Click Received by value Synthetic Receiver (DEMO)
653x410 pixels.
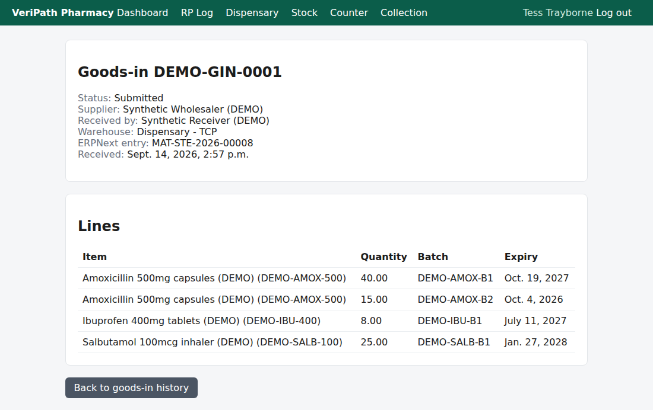click(x=205, y=121)
